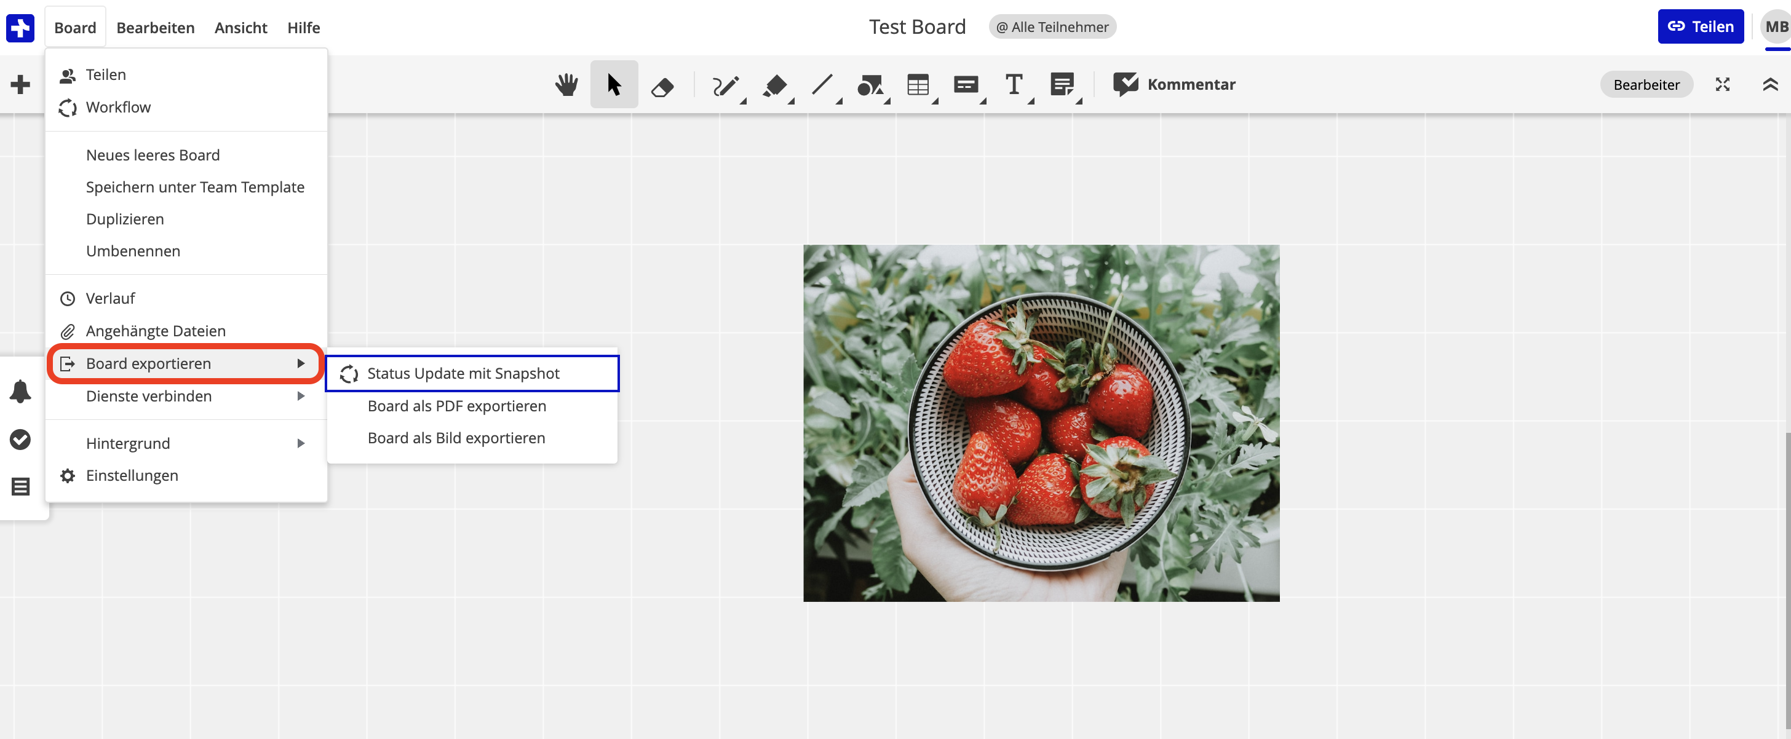Open the Ansicht menu
The image size is (1791, 739).
click(x=240, y=28)
